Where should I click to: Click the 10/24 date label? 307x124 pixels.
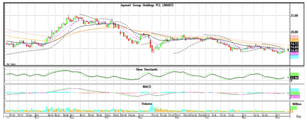click(132, 115)
